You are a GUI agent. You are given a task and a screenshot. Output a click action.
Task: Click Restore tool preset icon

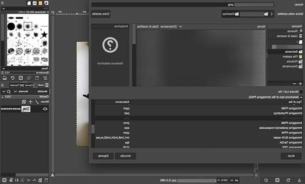(x=288, y=180)
